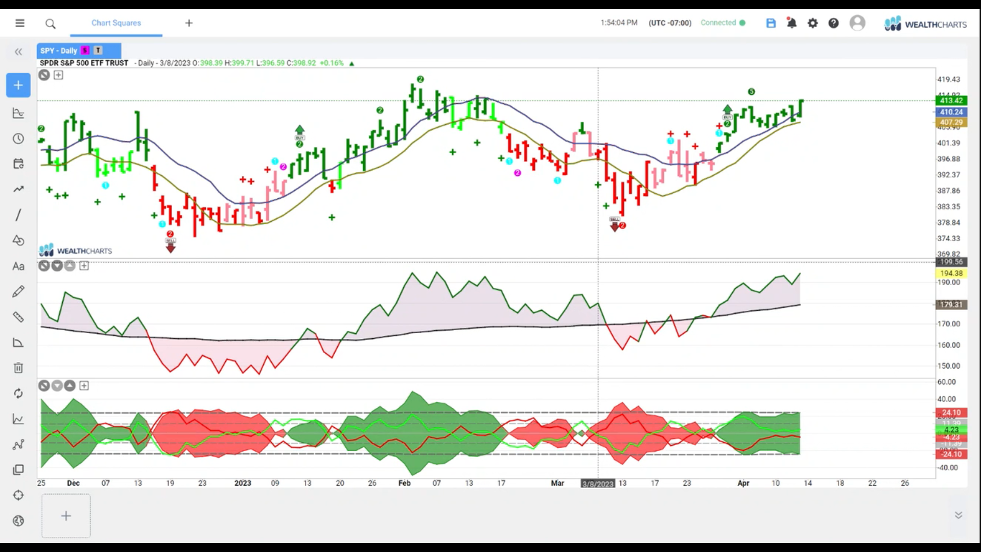Screen dimensions: 981x552
Task: Open the indicators chart icon in sidebar
Action: (18, 113)
